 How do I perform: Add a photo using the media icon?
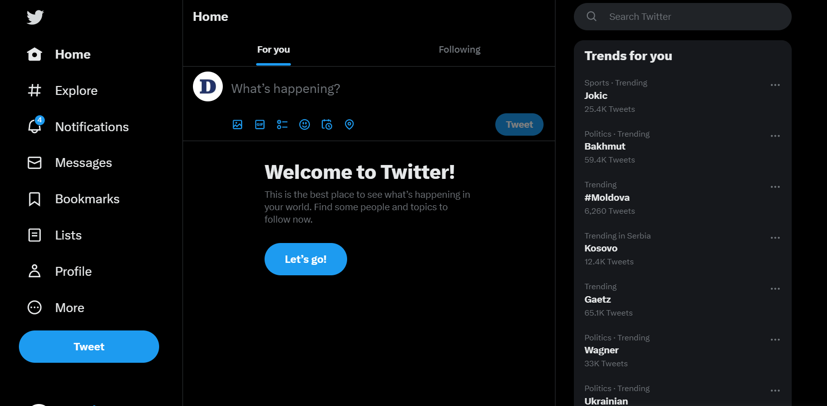click(x=238, y=125)
